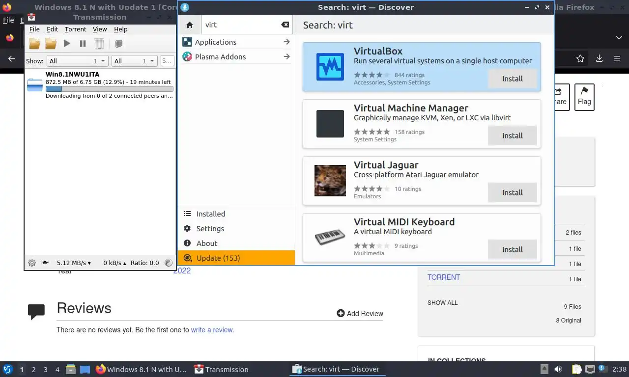This screenshot has height=377, width=629.
Task: Click VirtualBox app icon in Discover
Action: click(330, 67)
